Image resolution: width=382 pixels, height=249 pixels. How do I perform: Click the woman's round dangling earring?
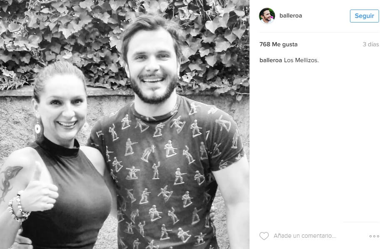coord(37,128)
